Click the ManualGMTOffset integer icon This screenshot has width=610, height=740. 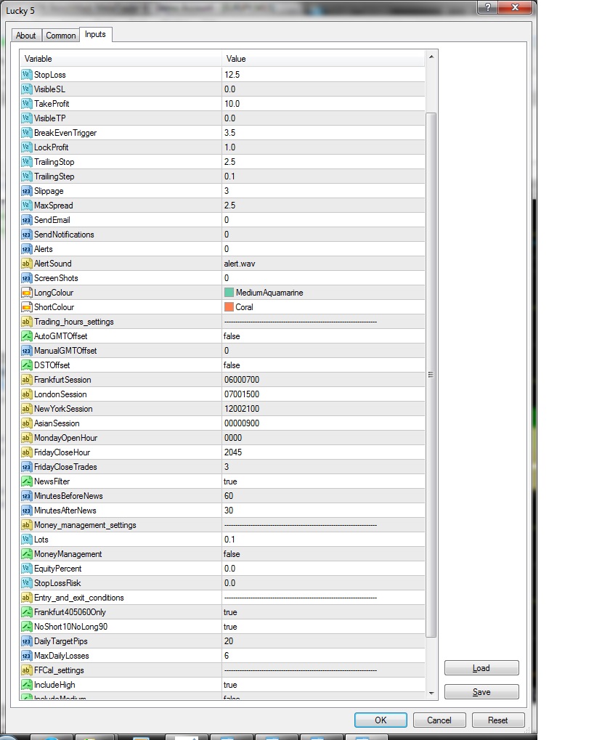[26, 351]
